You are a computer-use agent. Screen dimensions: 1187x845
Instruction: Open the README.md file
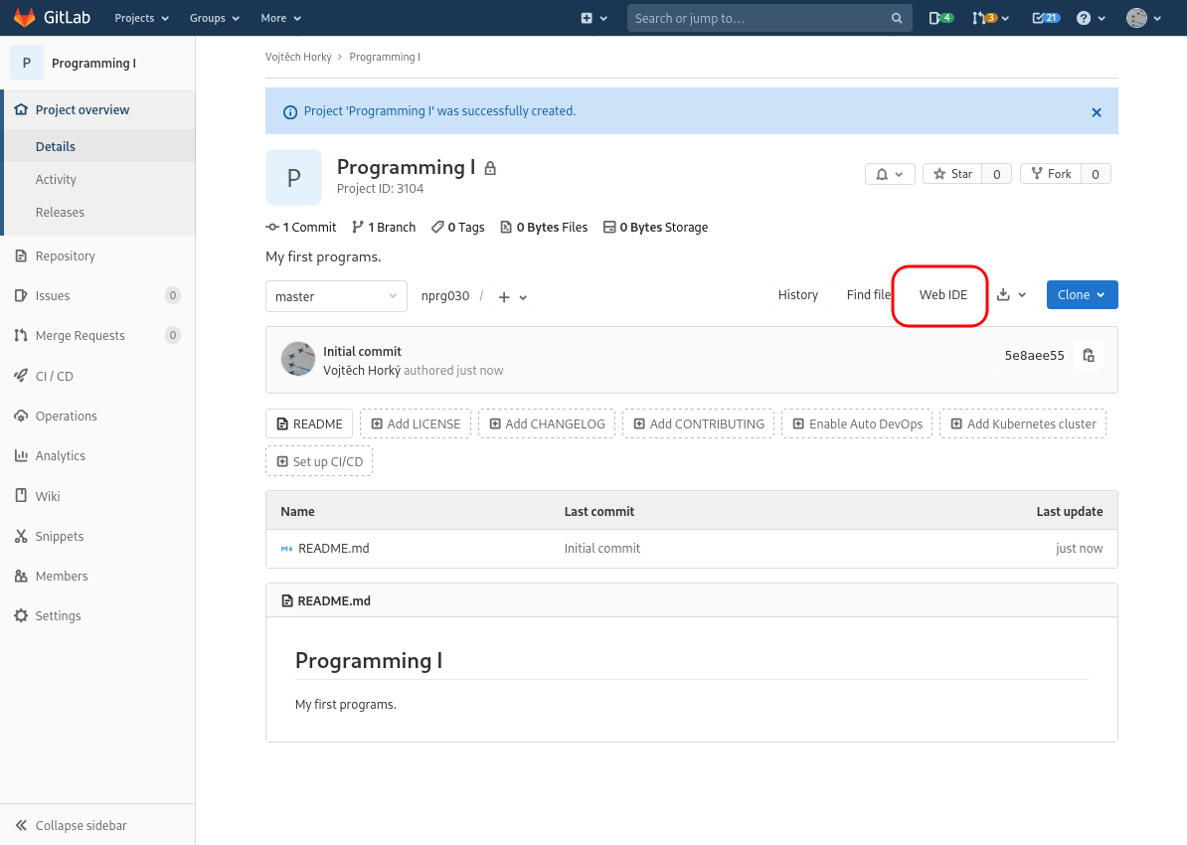[333, 549]
